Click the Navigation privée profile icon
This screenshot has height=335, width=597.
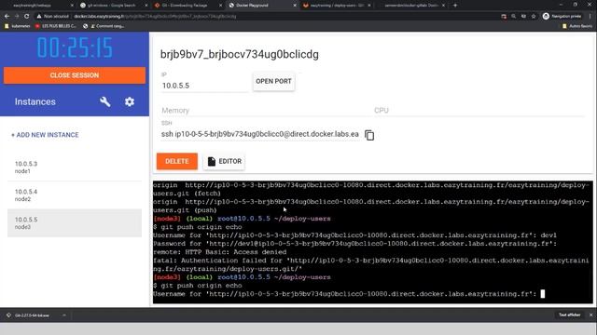tap(562, 17)
